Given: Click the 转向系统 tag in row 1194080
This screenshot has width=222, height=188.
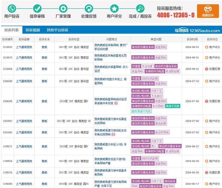Looking at the screenshot, I should (170, 181).
